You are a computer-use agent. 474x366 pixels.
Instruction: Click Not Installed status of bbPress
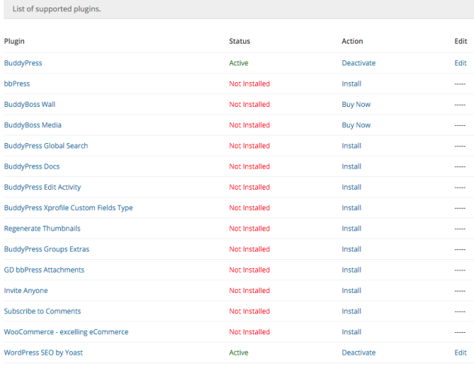(x=249, y=84)
